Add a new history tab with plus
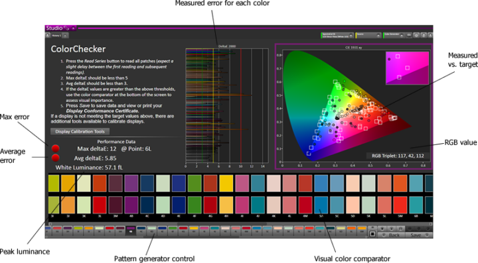478x263 pixels. tap(65, 36)
